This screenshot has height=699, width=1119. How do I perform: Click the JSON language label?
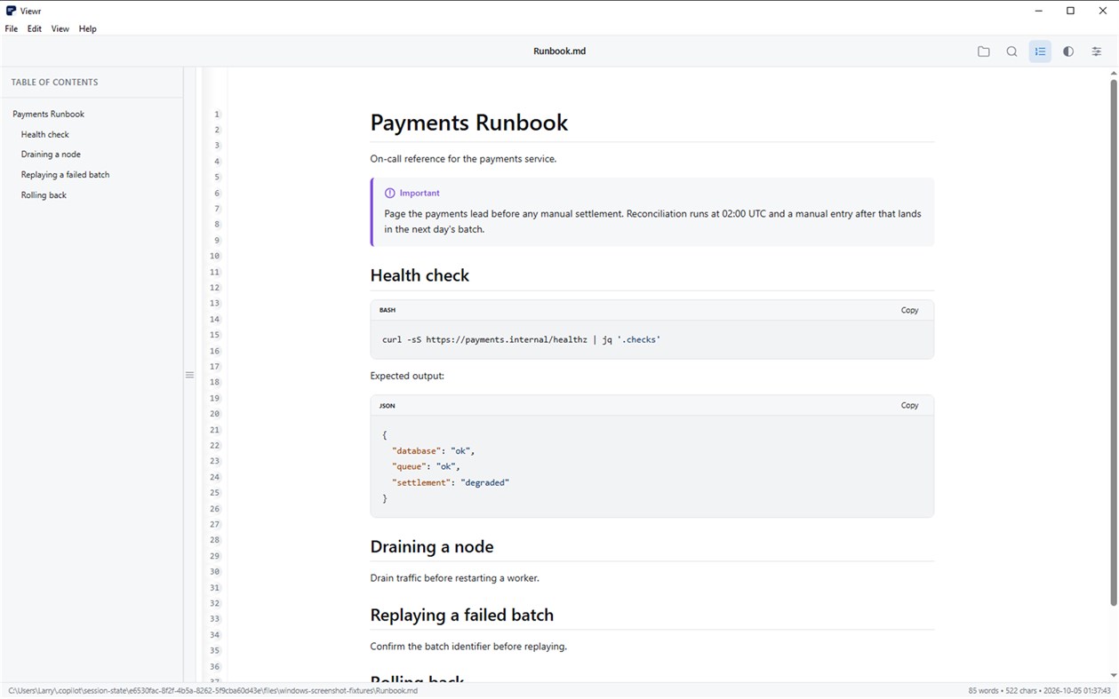[388, 405]
